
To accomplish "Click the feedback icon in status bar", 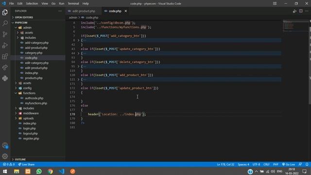I will pos(300,164).
